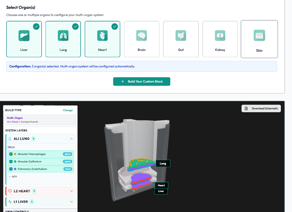This screenshot has height=212, width=292.
Task: Click the purple Pulmonary Endothelium color dot
Action: coord(15,169)
